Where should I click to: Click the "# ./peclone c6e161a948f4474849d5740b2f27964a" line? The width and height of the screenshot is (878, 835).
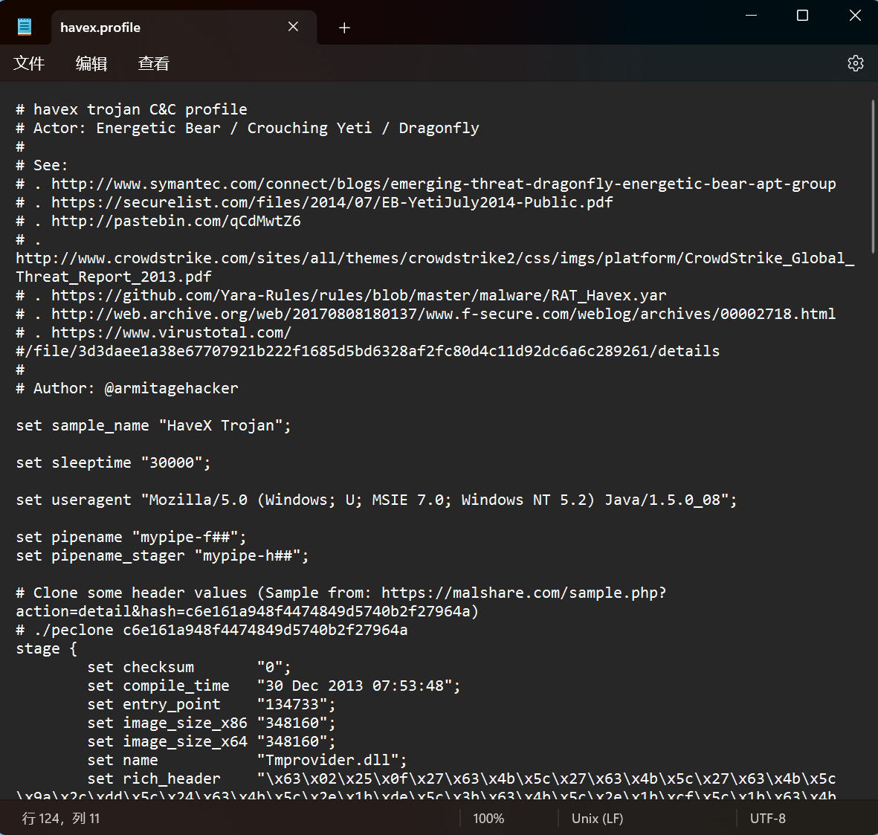[212, 630]
